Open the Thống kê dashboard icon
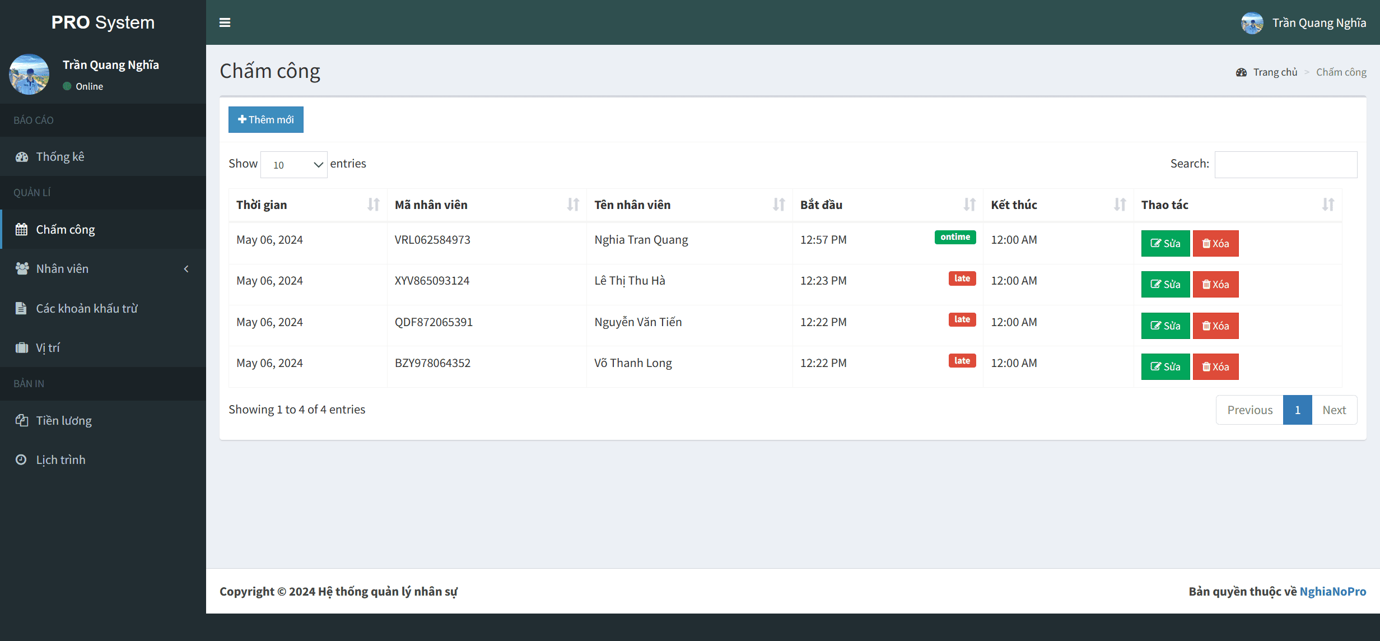 coord(22,157)
